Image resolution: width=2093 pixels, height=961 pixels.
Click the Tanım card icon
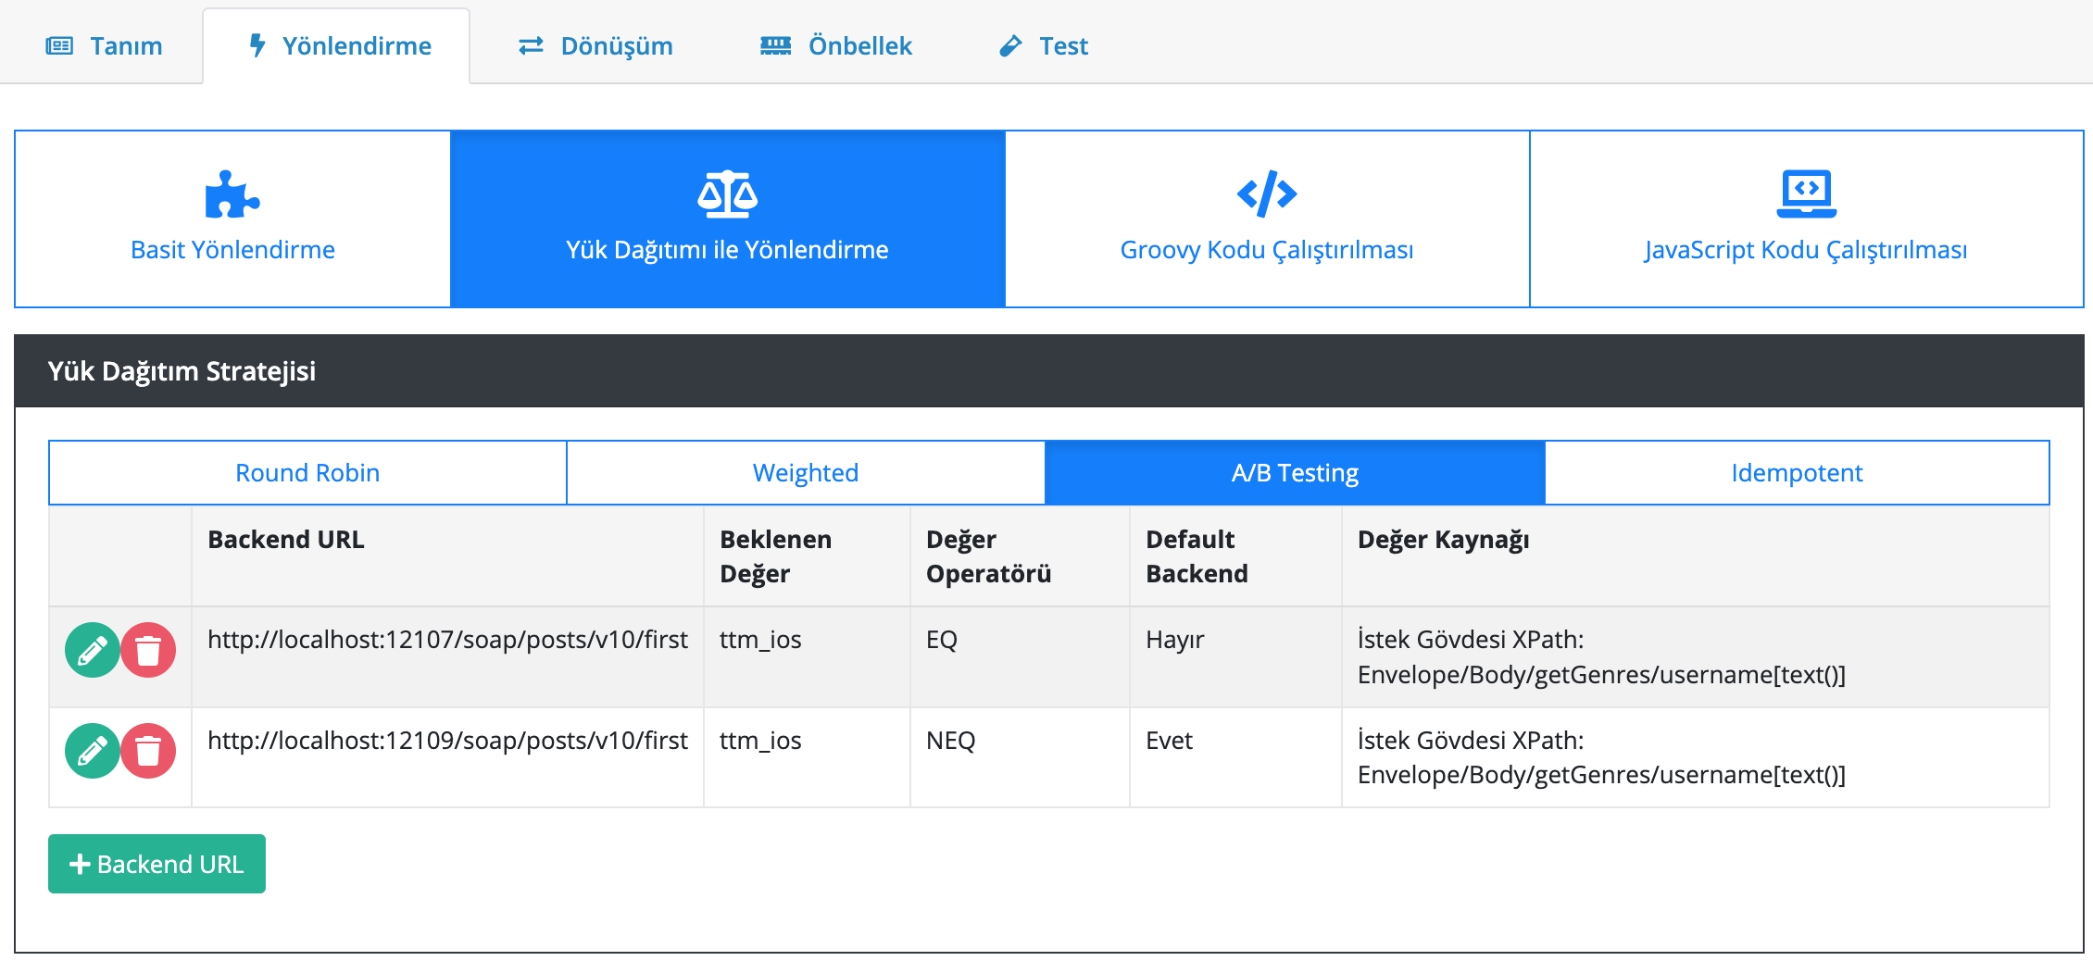coord(59,45)
